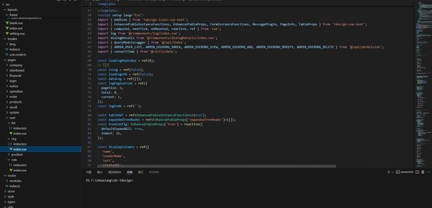Create a new terminal with plus icon
Image resolution: width=432 pixels, height=208 pixels.
click(x=388, y=172)
